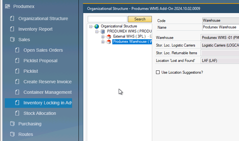The width and height of the screenshot is (239, 141).
Task: Click the Stor. Loc. Logistic Carriers label
Action: [176, 45]
